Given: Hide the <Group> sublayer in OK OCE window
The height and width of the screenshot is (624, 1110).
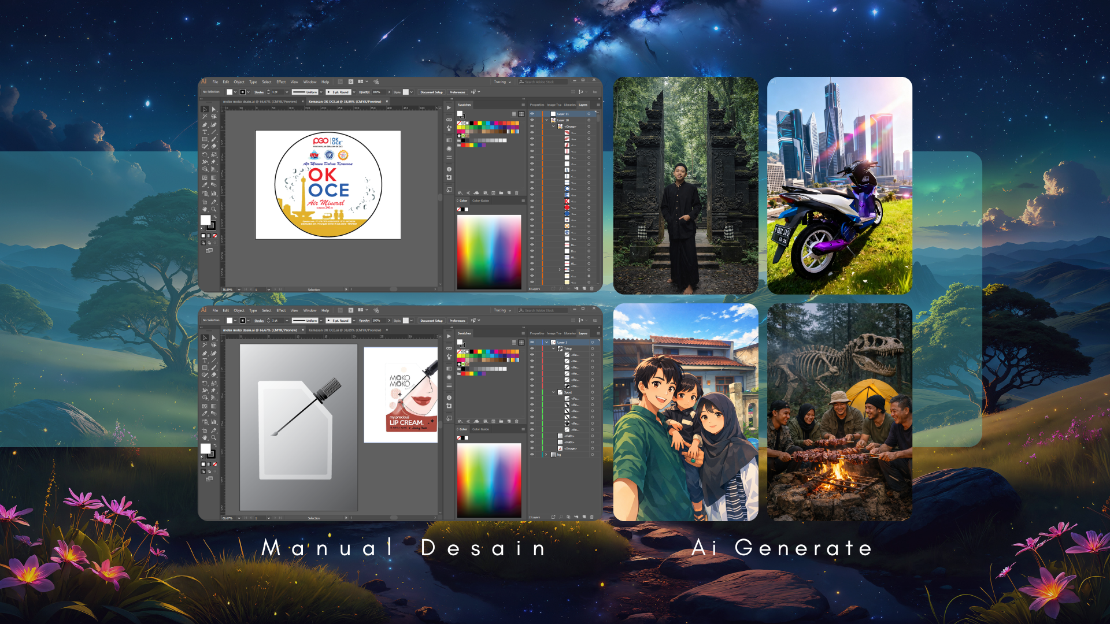Looking at the screenshot, I should pos(532,127).
